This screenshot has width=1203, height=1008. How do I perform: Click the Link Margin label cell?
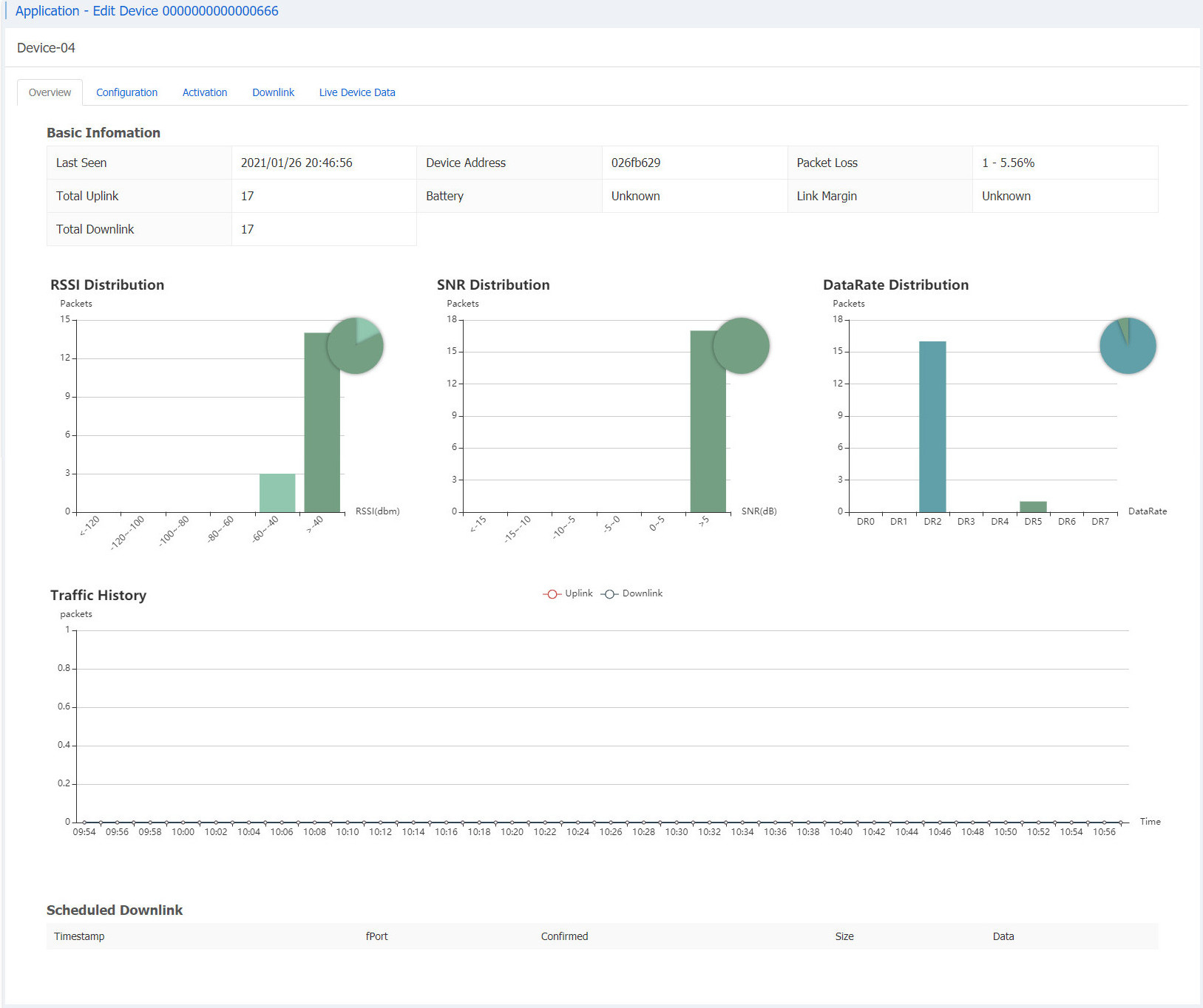[x=880, y=196]
